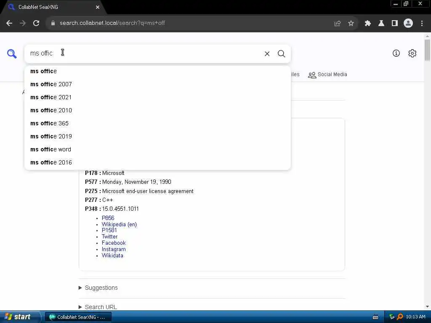Open on-screen keyboard tray icon

(x=375, y=317)
